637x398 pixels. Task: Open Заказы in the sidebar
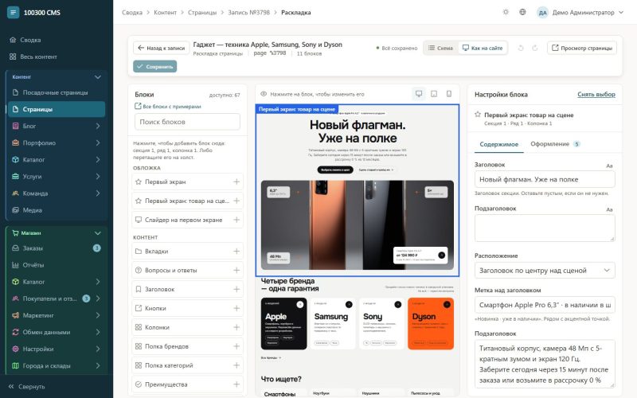point(57,248)
